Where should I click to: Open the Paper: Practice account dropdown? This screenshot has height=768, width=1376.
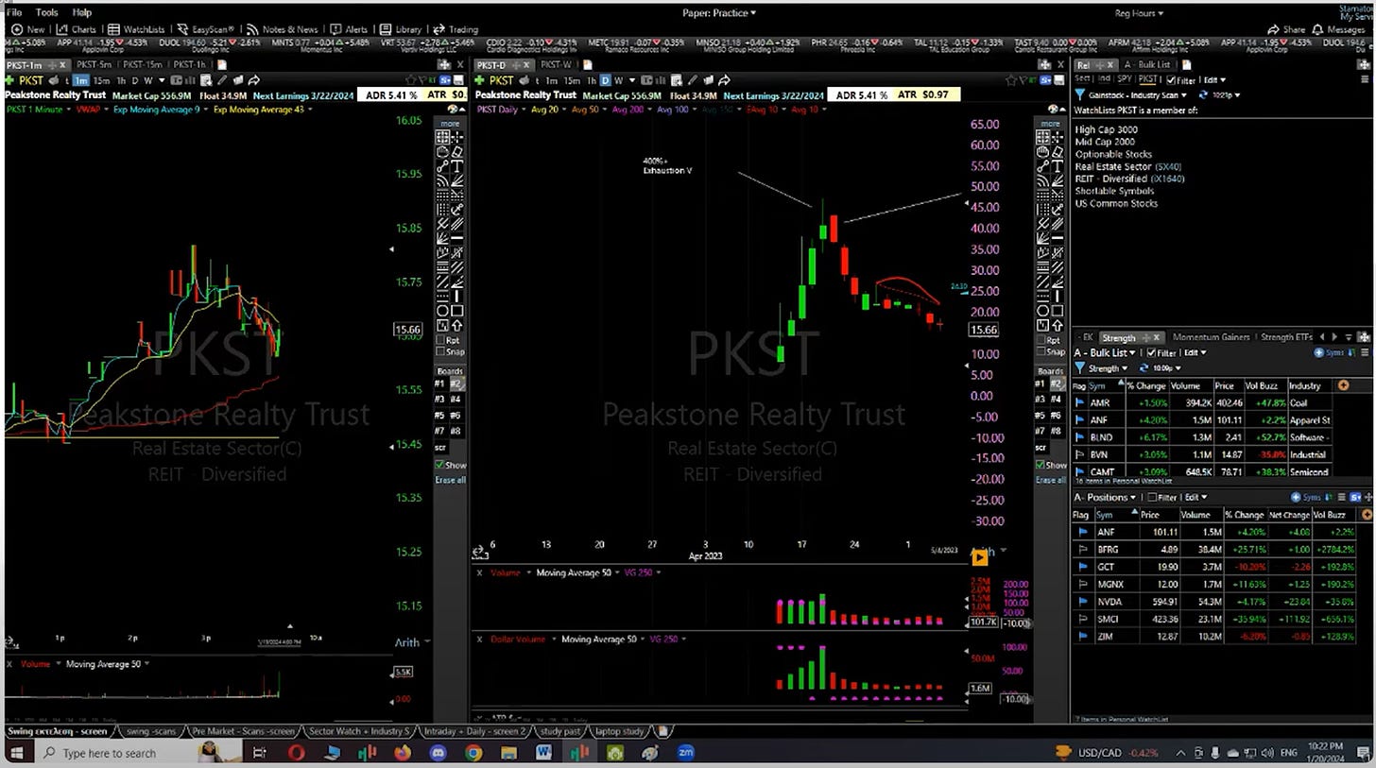click(718, 12)
